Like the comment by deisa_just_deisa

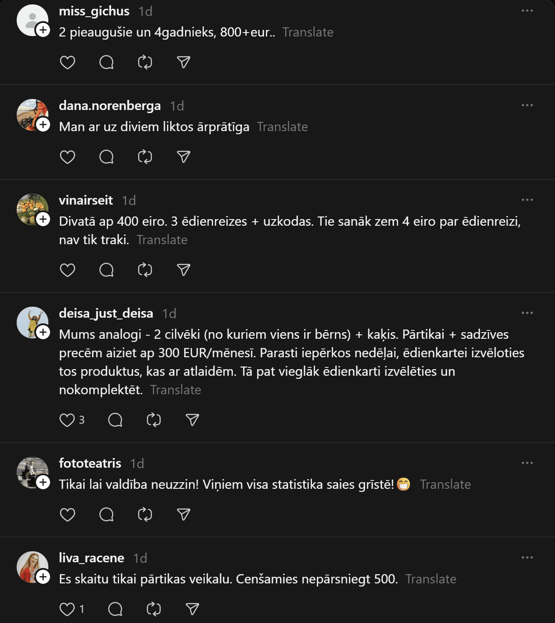[67, 420]
